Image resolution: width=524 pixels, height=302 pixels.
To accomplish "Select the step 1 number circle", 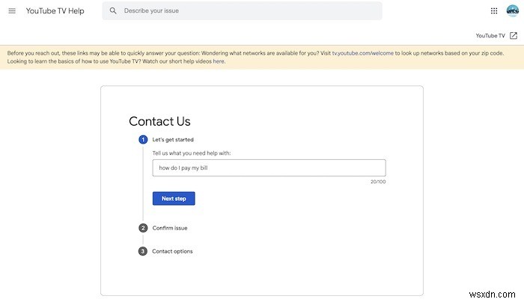I will coord(143,140).
